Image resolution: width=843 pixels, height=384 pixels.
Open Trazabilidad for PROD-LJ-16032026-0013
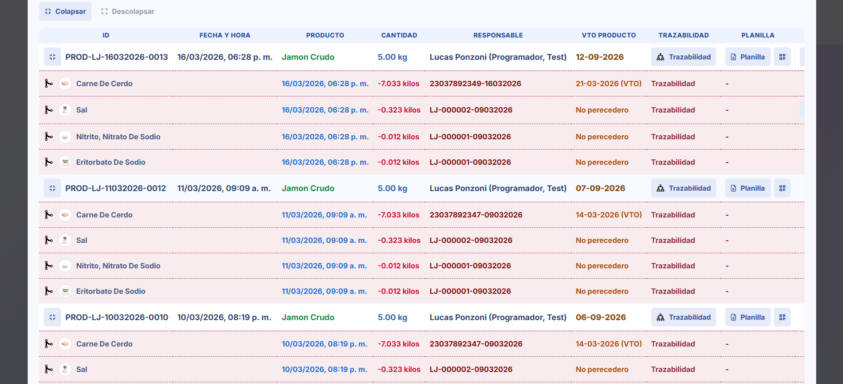683,57
